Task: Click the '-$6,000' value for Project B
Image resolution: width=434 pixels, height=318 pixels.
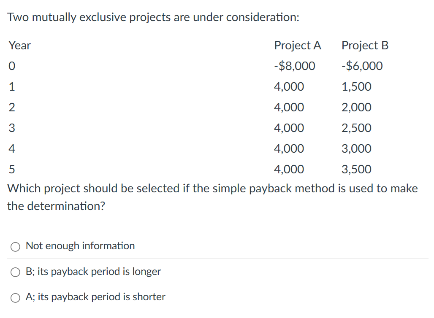Action: 362,66
